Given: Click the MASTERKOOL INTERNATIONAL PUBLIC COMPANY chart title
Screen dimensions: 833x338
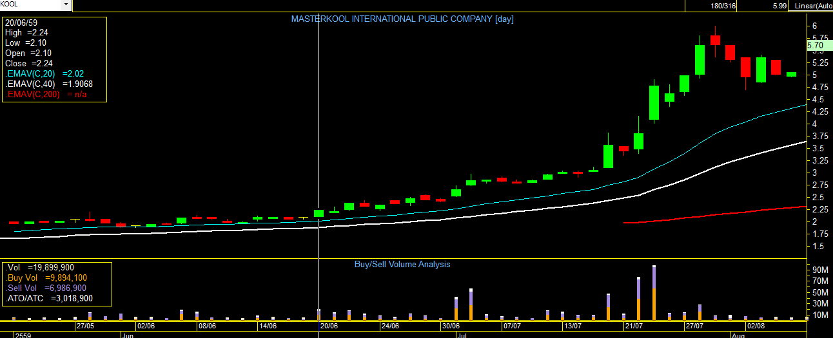Looking at the screenshot, I should click(402, 19).
